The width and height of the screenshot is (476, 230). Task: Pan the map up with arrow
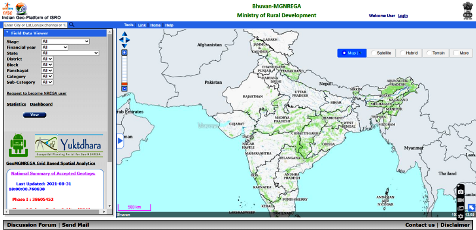(124, 34)
